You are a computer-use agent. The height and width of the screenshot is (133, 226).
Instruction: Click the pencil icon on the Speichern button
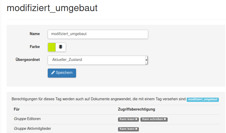tap(53, 73)
